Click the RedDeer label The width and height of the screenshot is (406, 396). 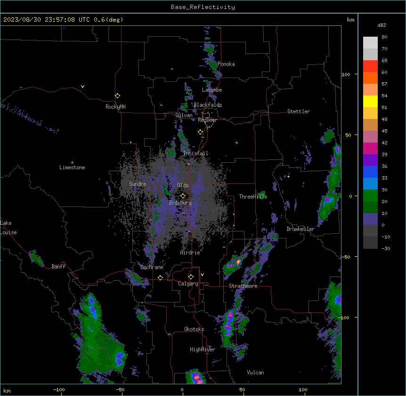[207, 120]
